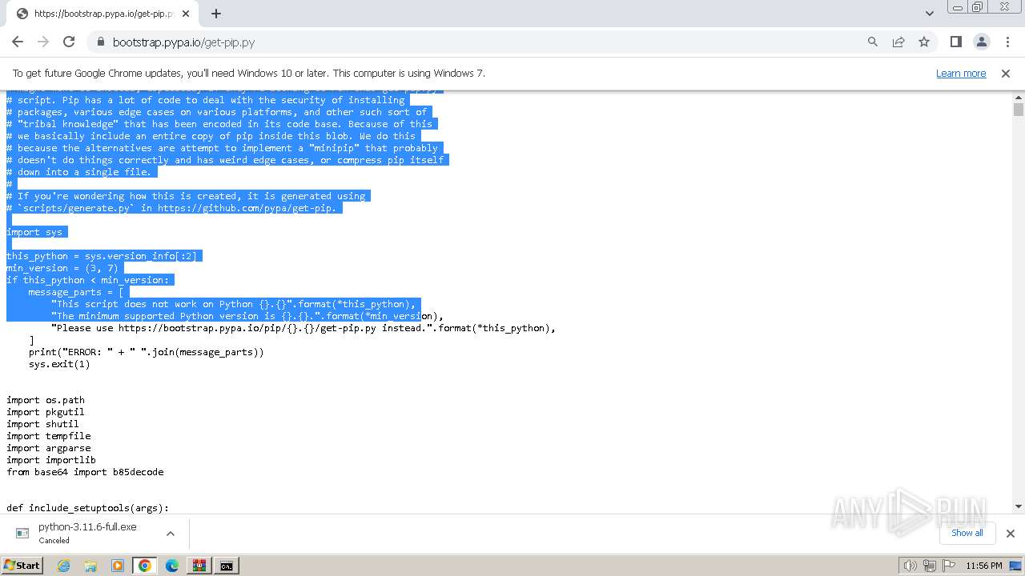Open Microsoft Edge from the taskbar

point(172,566)
